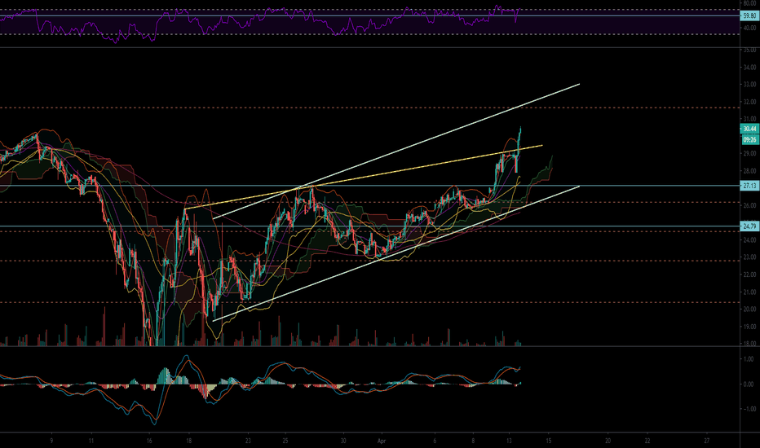
Task: Click the 28.00 mark on the price axis
Action: (x=749, y=171)
